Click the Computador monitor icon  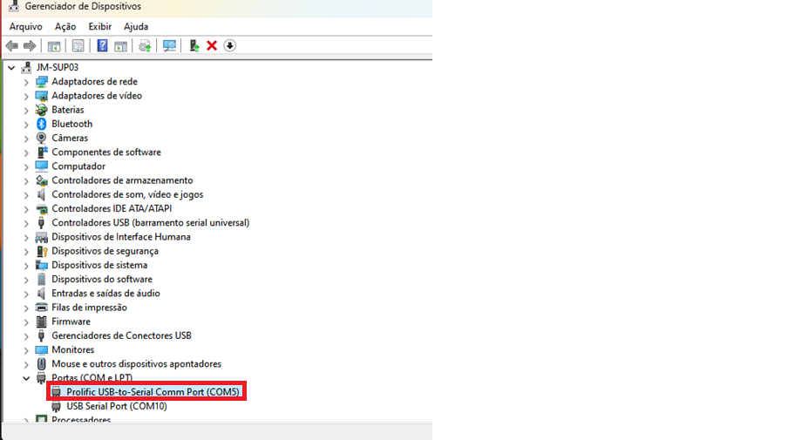pos(42,166)
